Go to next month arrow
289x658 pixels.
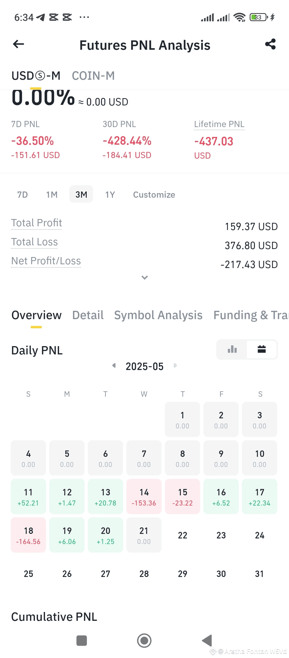point(175,365)
